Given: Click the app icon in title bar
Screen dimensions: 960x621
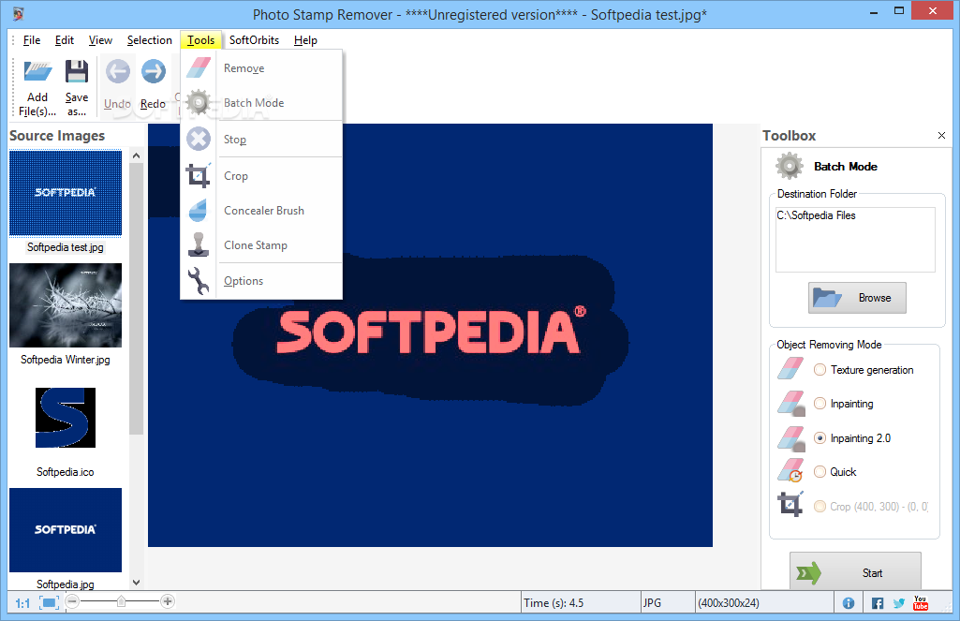Looking at the screenshot, I should pyautogui.click(x=19, y=13).
